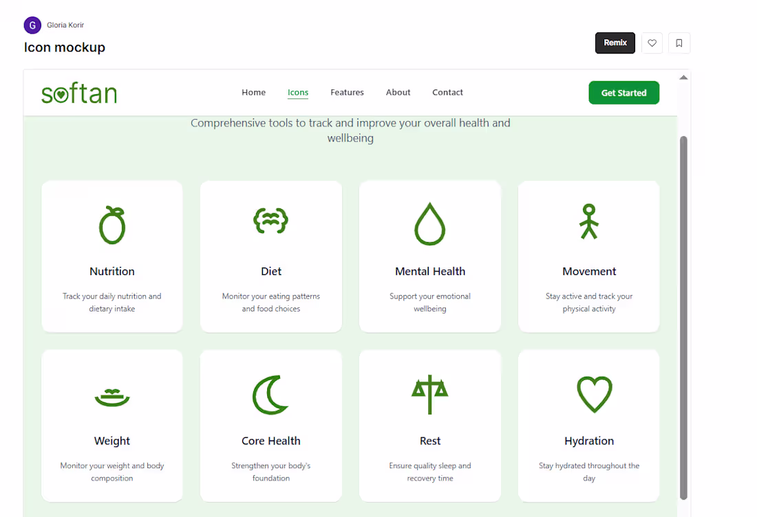Click the stick figure icon on Movement card
The width and height of the screenshot is (757, 517).
point(589,221)
